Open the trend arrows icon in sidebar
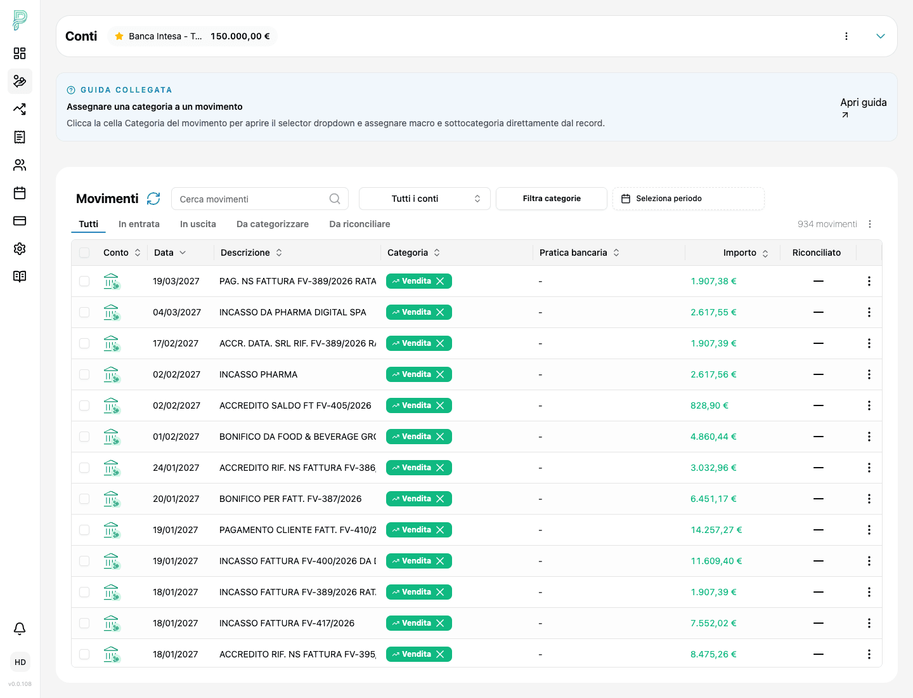The image size is (913, 698). tap(20, 109)
